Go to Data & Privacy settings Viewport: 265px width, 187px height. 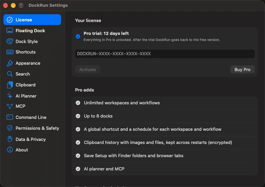[x=32, y=139]
